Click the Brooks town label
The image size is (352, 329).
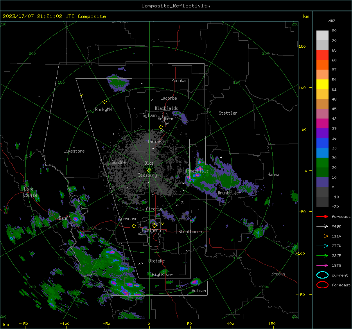tap(278, 274)
